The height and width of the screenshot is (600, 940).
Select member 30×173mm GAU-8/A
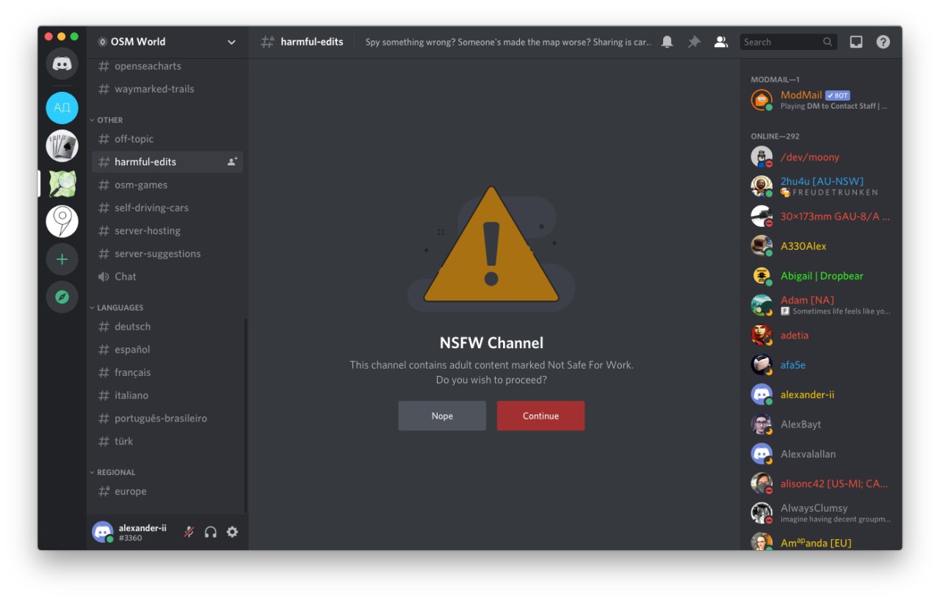point(821,217)
